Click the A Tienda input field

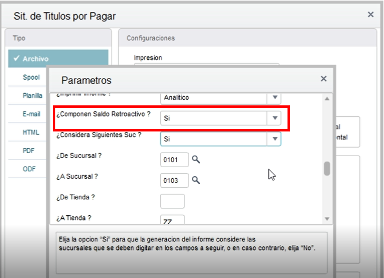tap(172, 219)
